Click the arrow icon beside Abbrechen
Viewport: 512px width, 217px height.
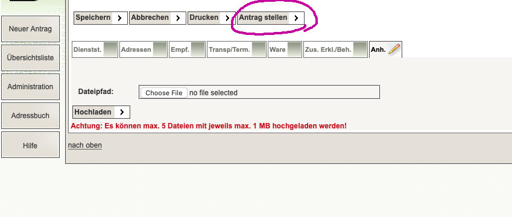coord(178,18)
